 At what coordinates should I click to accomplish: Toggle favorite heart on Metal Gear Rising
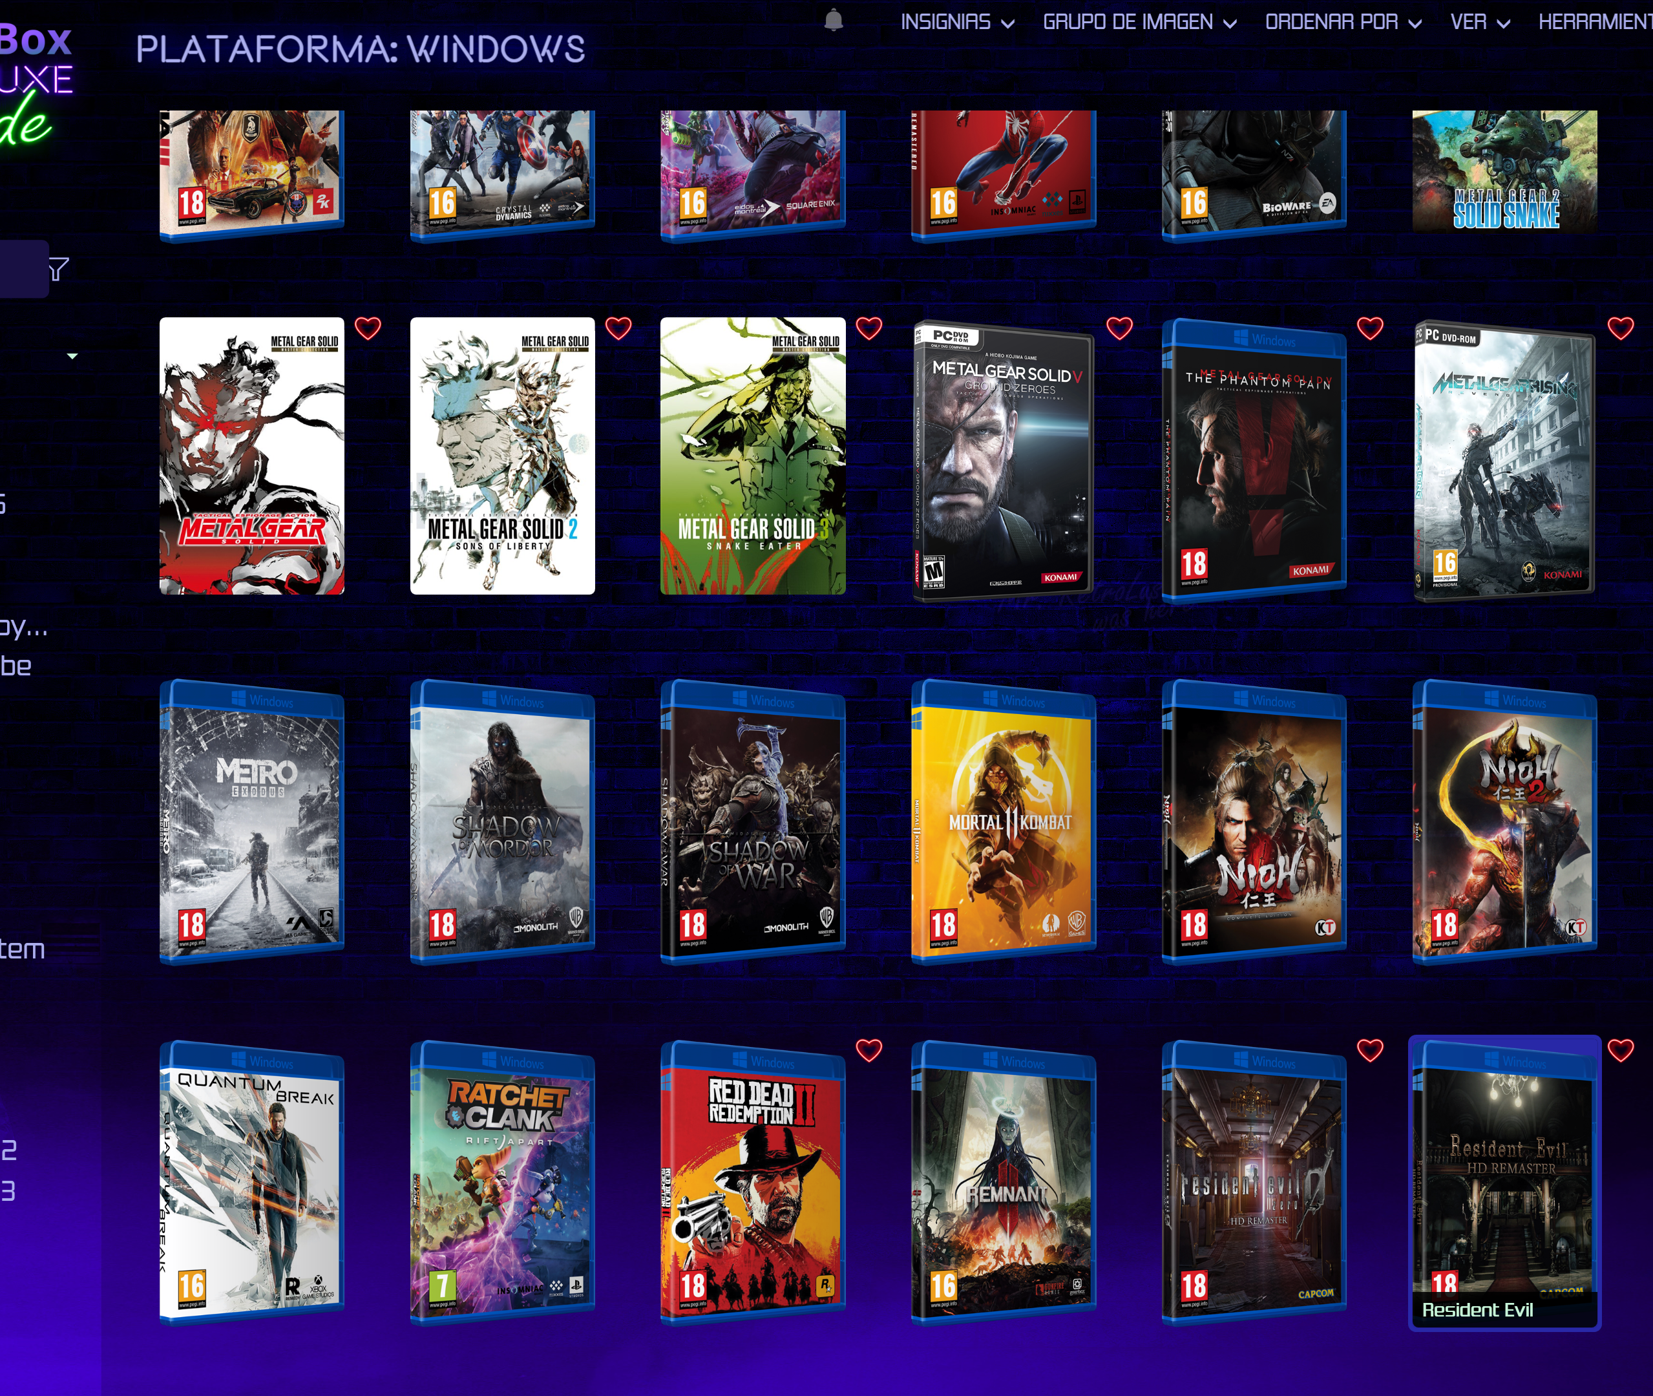[1621, 328]
